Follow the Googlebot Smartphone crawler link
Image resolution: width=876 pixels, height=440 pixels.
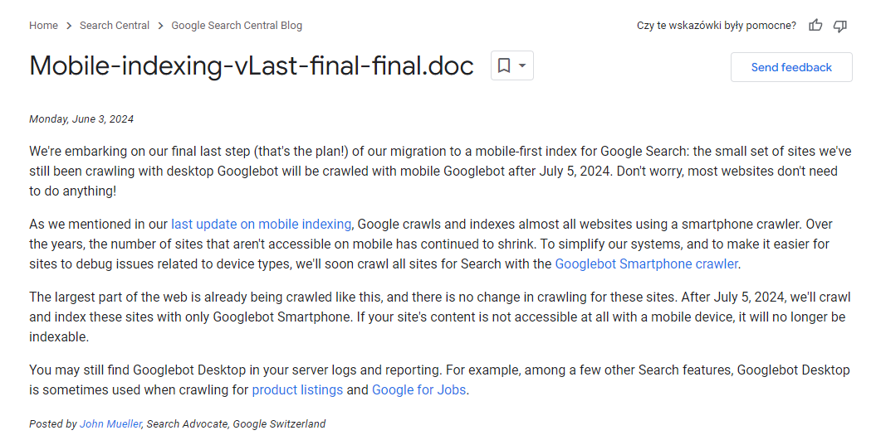pyautogui.click(x=646, y=264)
